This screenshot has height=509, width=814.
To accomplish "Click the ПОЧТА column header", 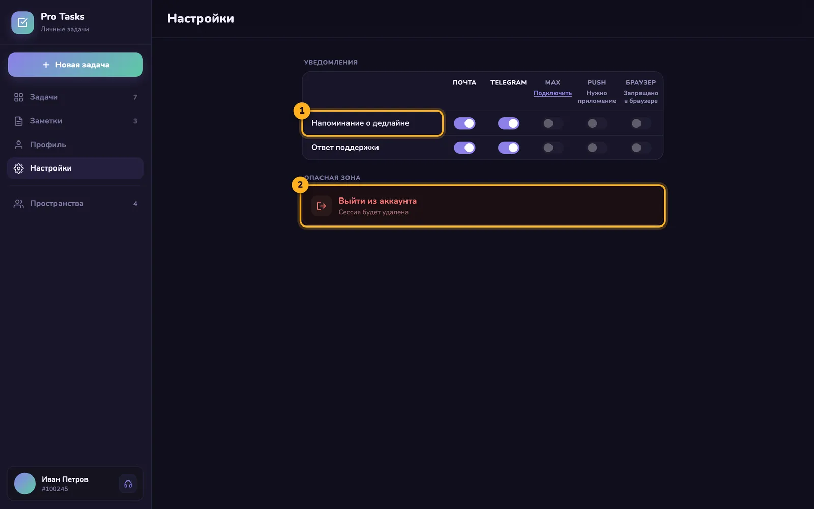I will [x=464, y=82].
